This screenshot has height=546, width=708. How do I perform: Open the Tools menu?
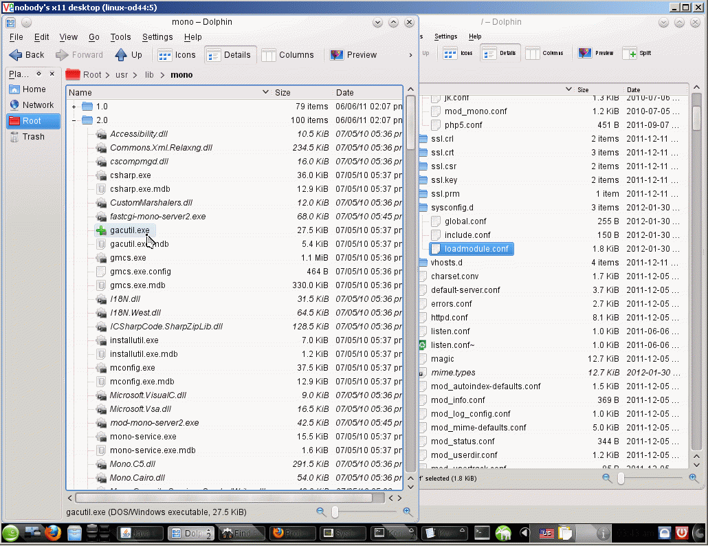[120, 37]
